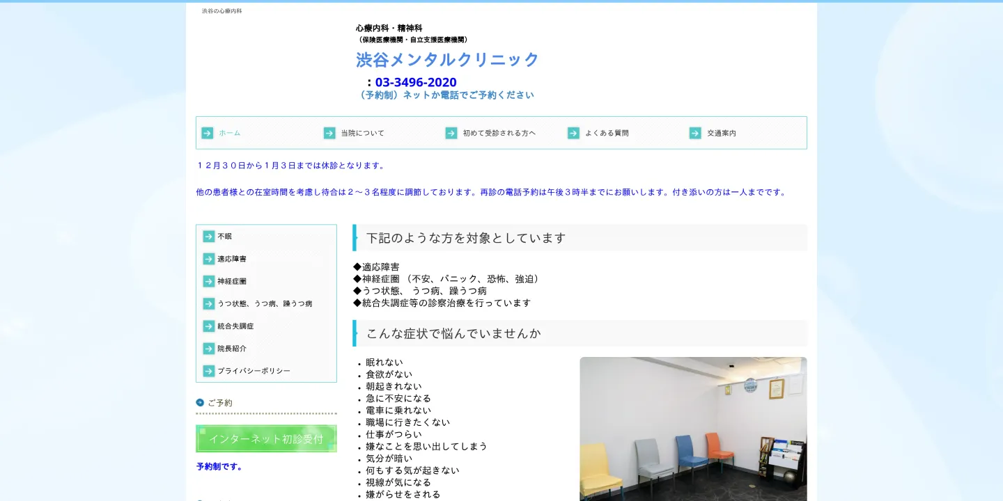This screenshot has width=1003, height=501.
Task: Open the 初めて受診される方へ menu item
Action: point(498,133)
